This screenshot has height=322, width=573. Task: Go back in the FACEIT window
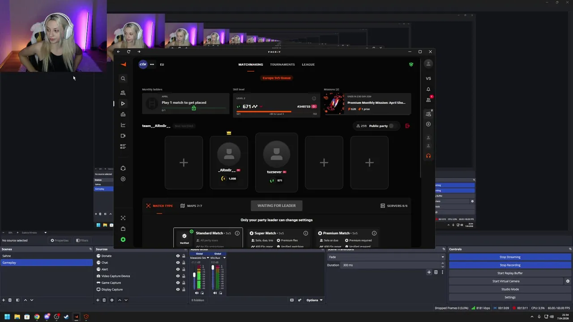[x=118, y=51]
